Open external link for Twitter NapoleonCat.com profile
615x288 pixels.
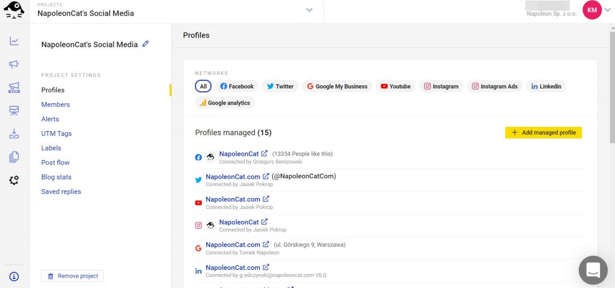click(x=266, y=176)
